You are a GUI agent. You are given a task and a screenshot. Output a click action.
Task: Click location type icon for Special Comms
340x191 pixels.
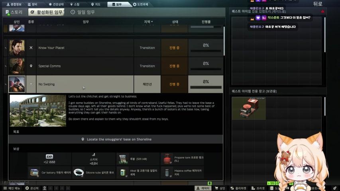point(31,66)
